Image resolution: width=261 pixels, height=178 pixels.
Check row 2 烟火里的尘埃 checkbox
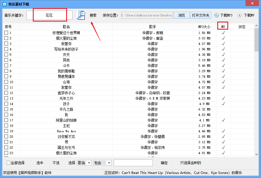(6, 38)
